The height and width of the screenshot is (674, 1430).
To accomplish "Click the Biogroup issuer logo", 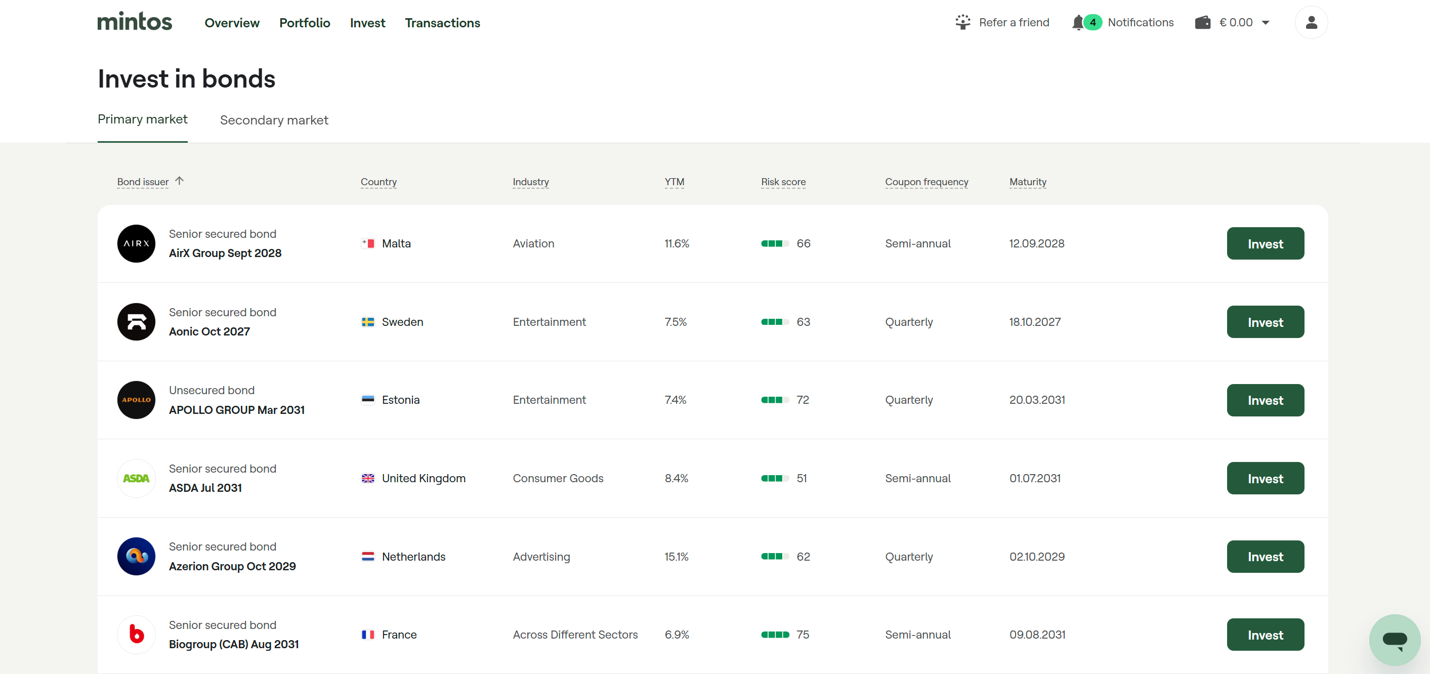I will (136, 635).
